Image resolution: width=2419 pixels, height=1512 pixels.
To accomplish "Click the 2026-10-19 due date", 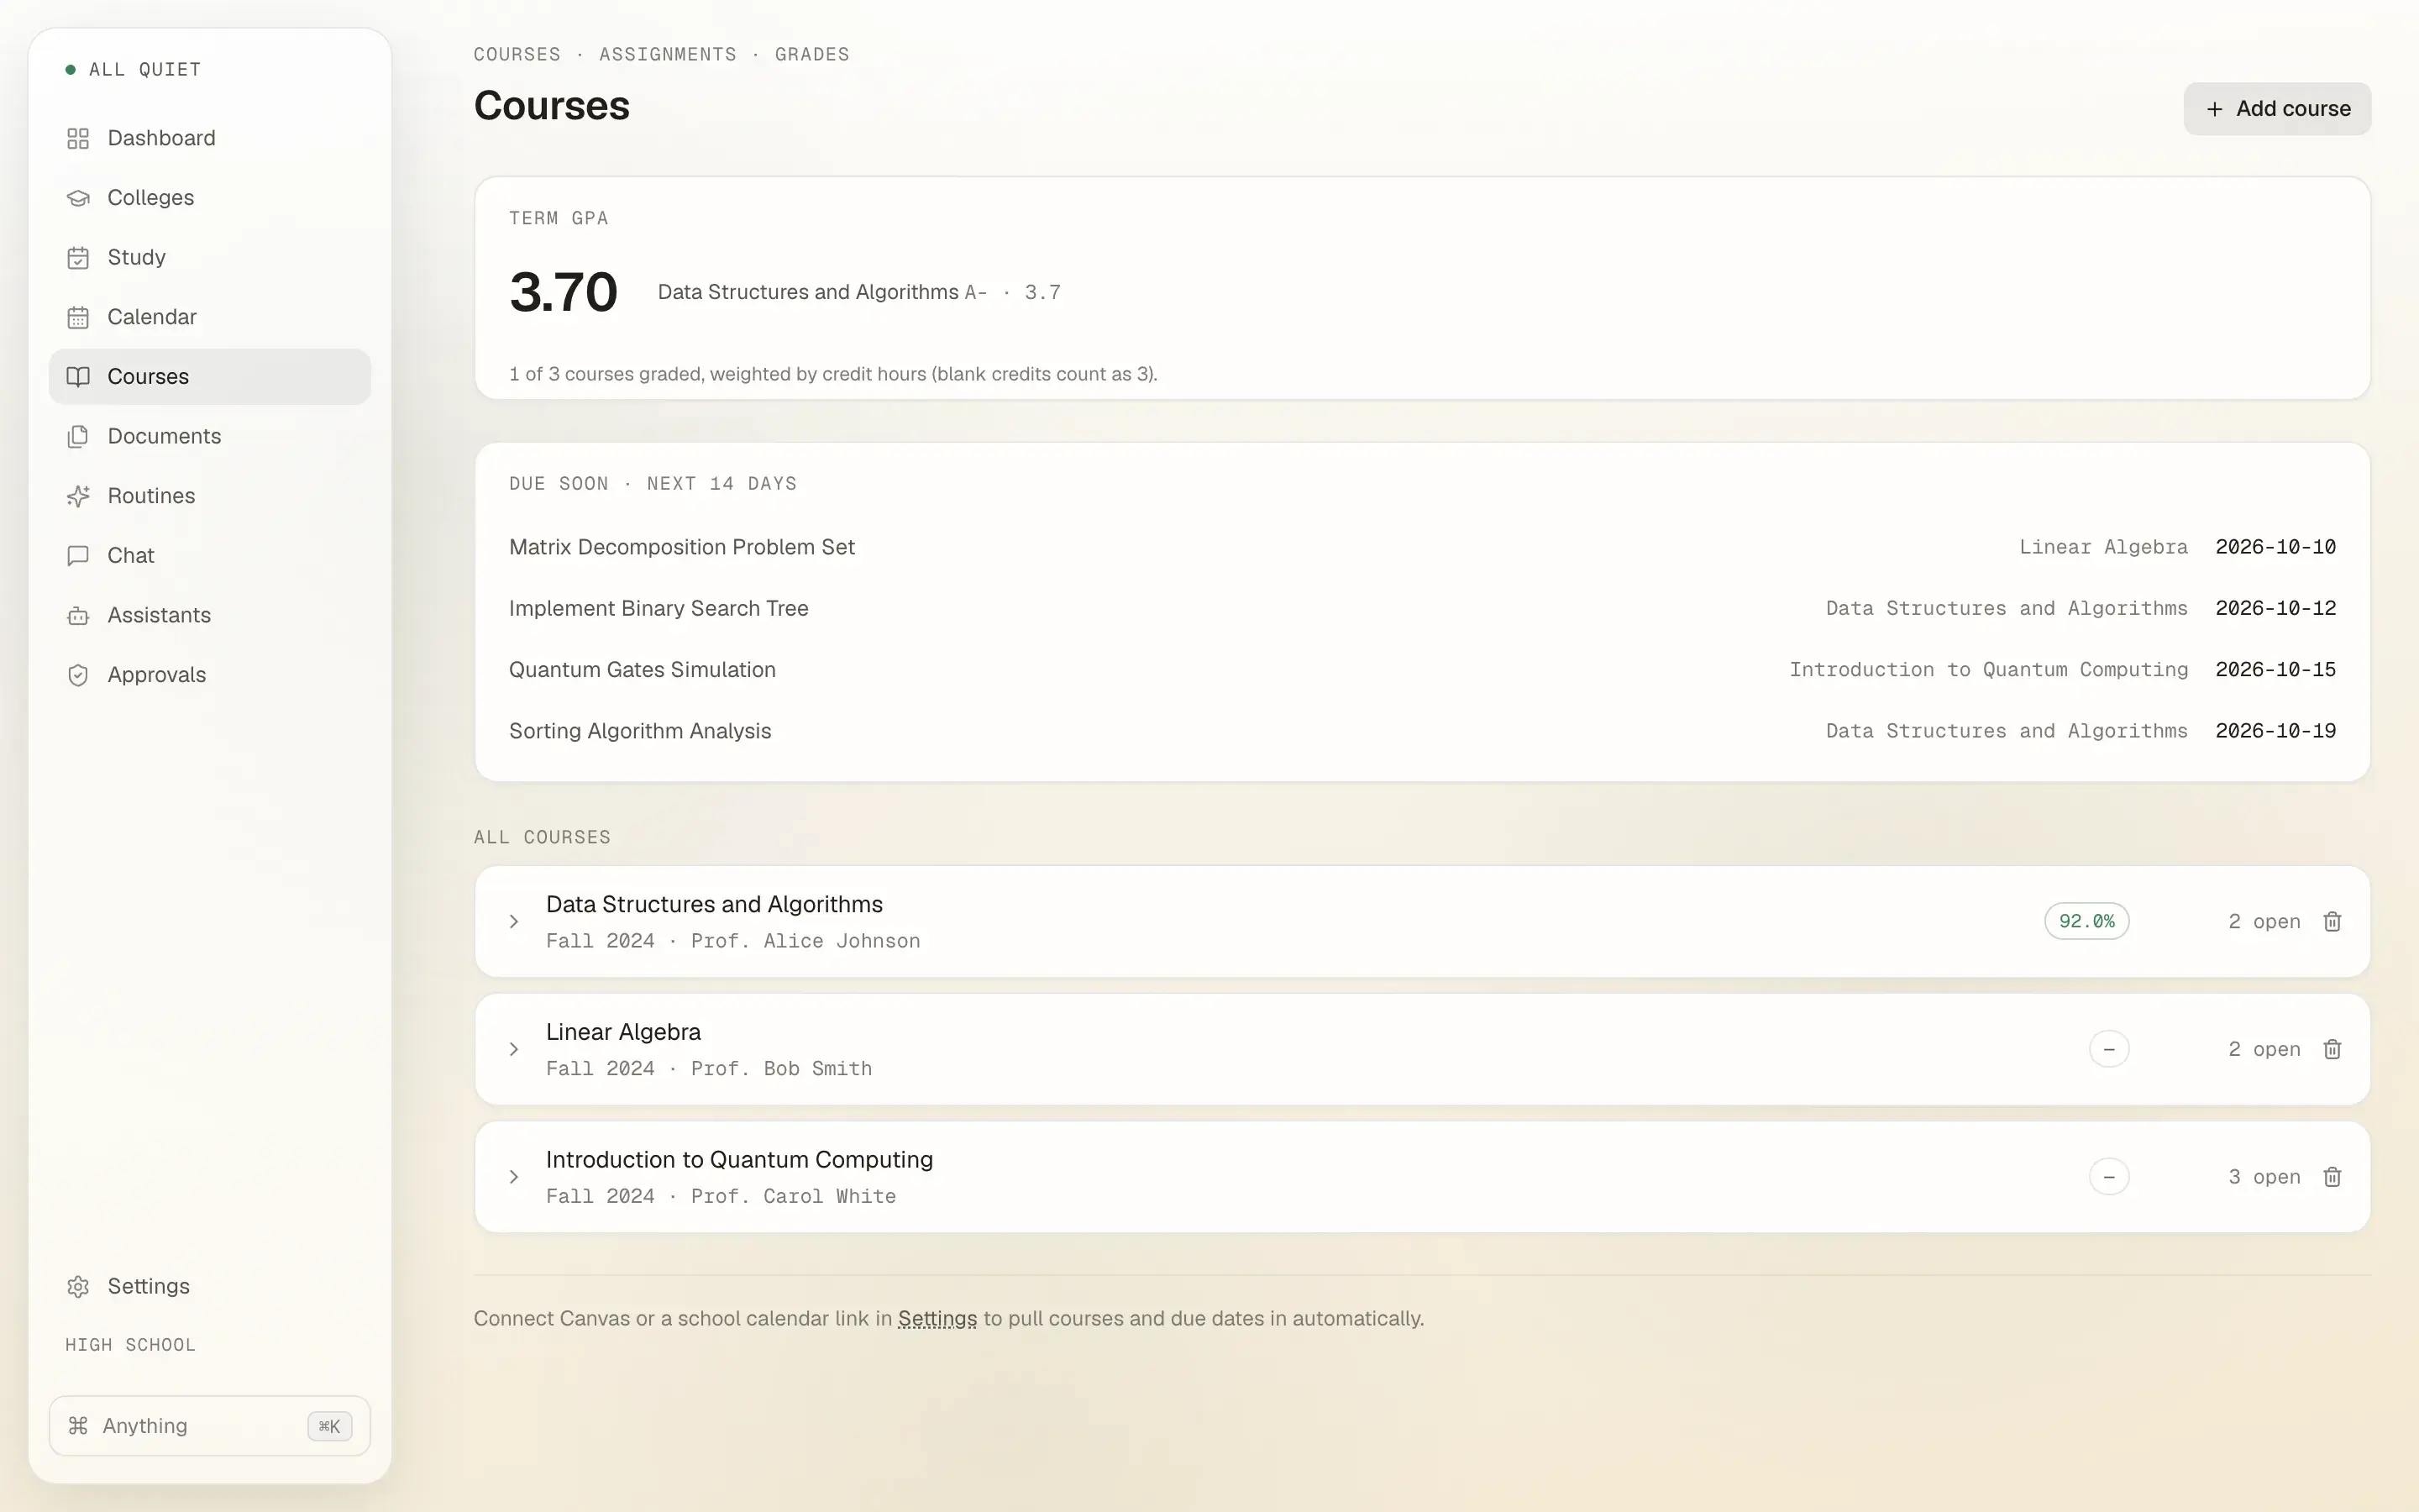I will point(2275,731).
